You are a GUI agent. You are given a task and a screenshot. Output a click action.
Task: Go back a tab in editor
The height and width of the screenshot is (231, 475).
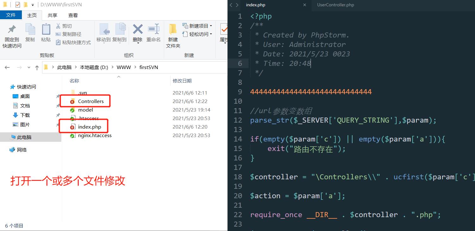pos(231,5)
